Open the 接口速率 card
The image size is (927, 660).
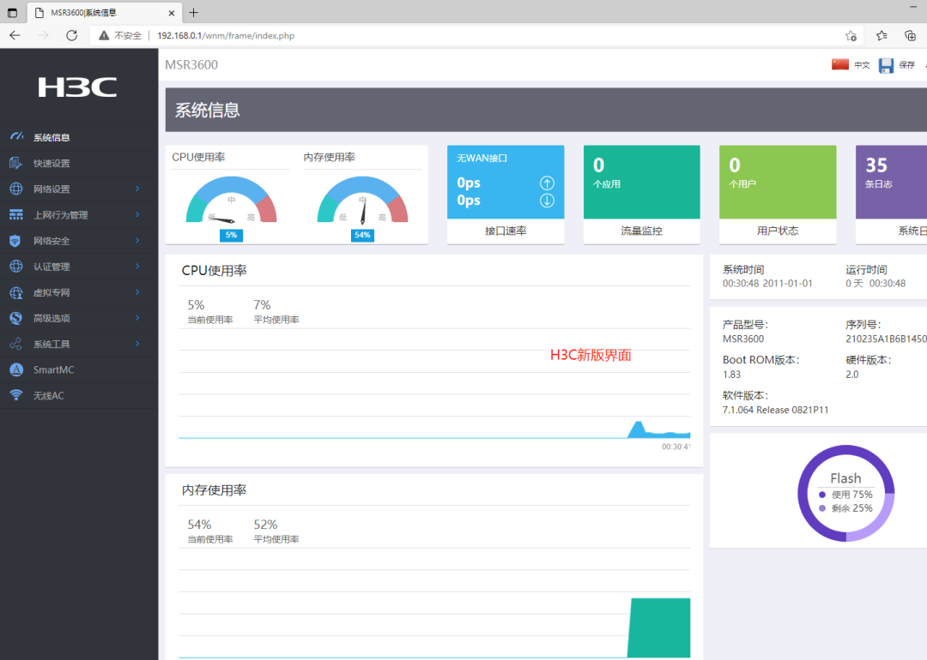[x=506, y=195]
